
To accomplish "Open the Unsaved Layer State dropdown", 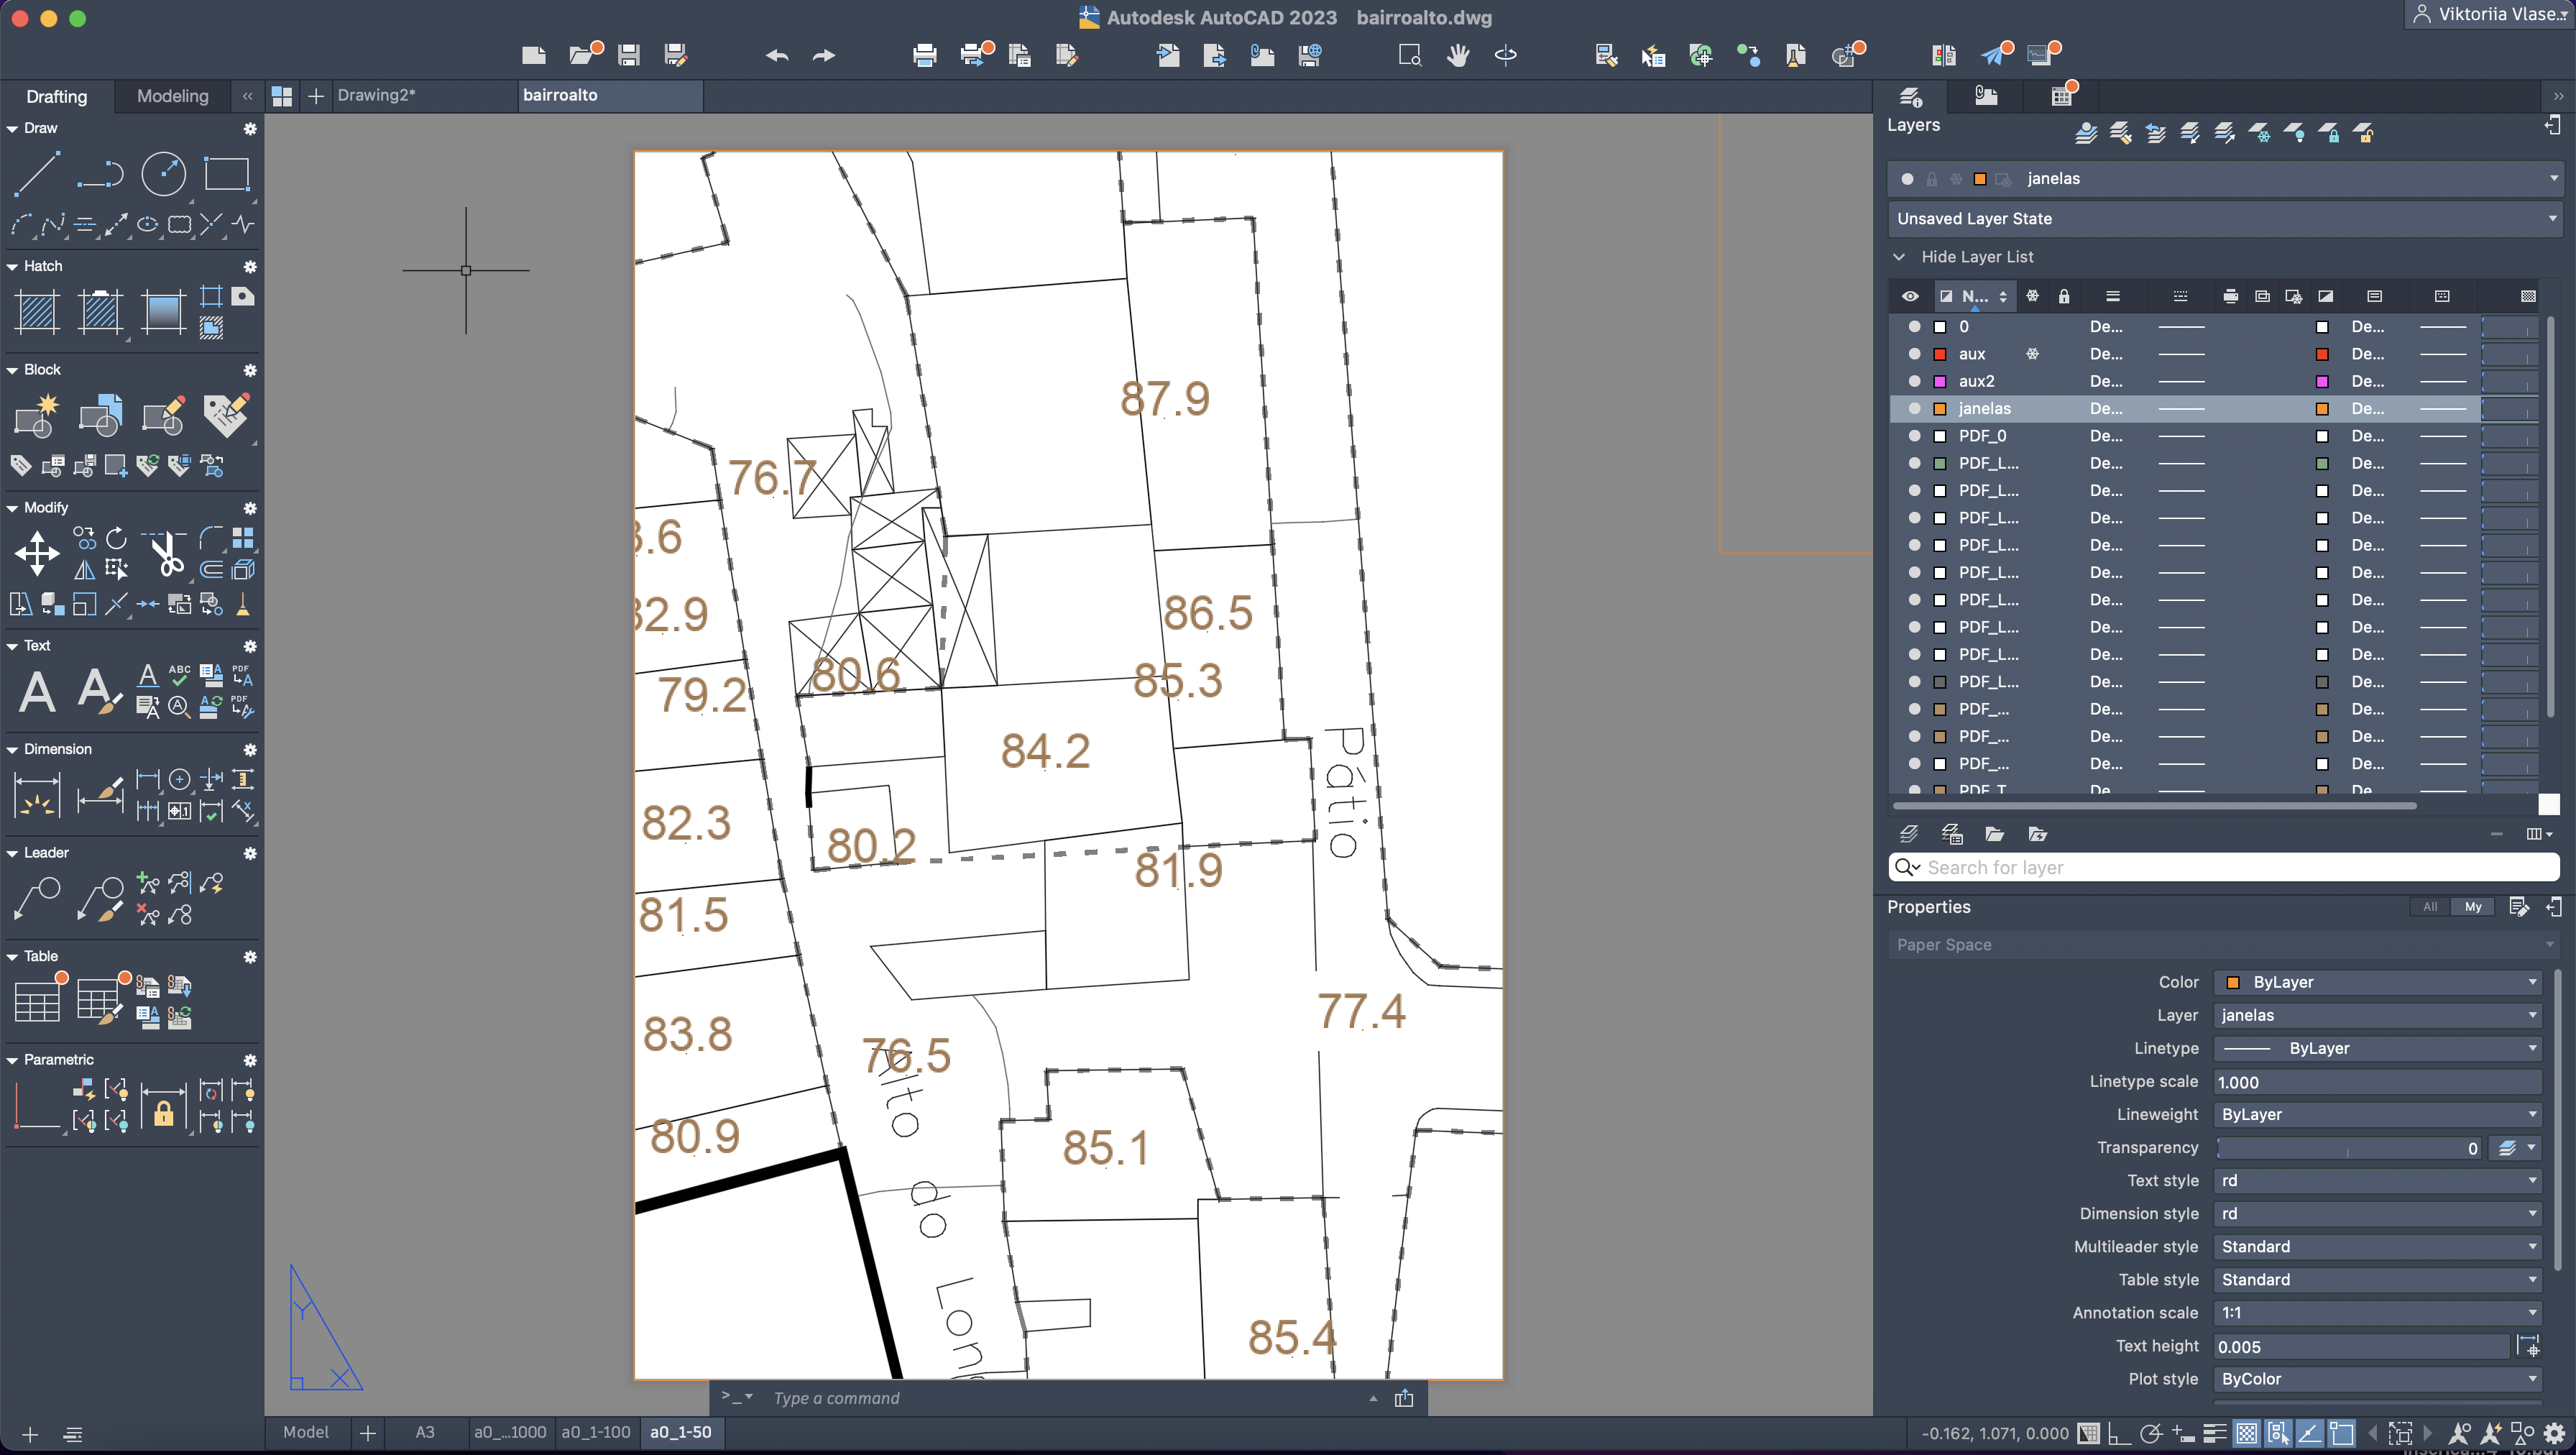I will pos(2551,219).
